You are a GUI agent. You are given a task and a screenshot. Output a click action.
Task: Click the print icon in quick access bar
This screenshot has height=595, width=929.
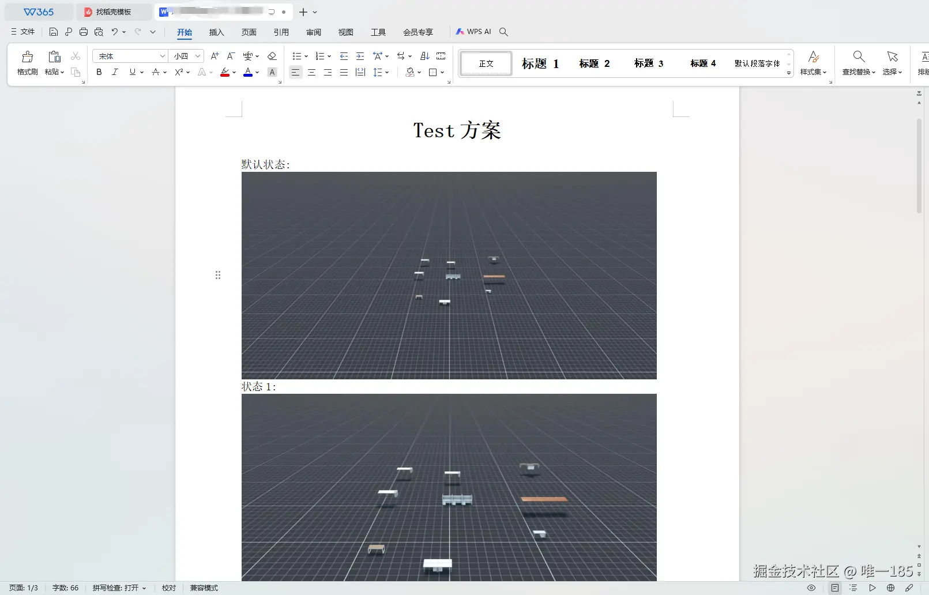point(83,32)
